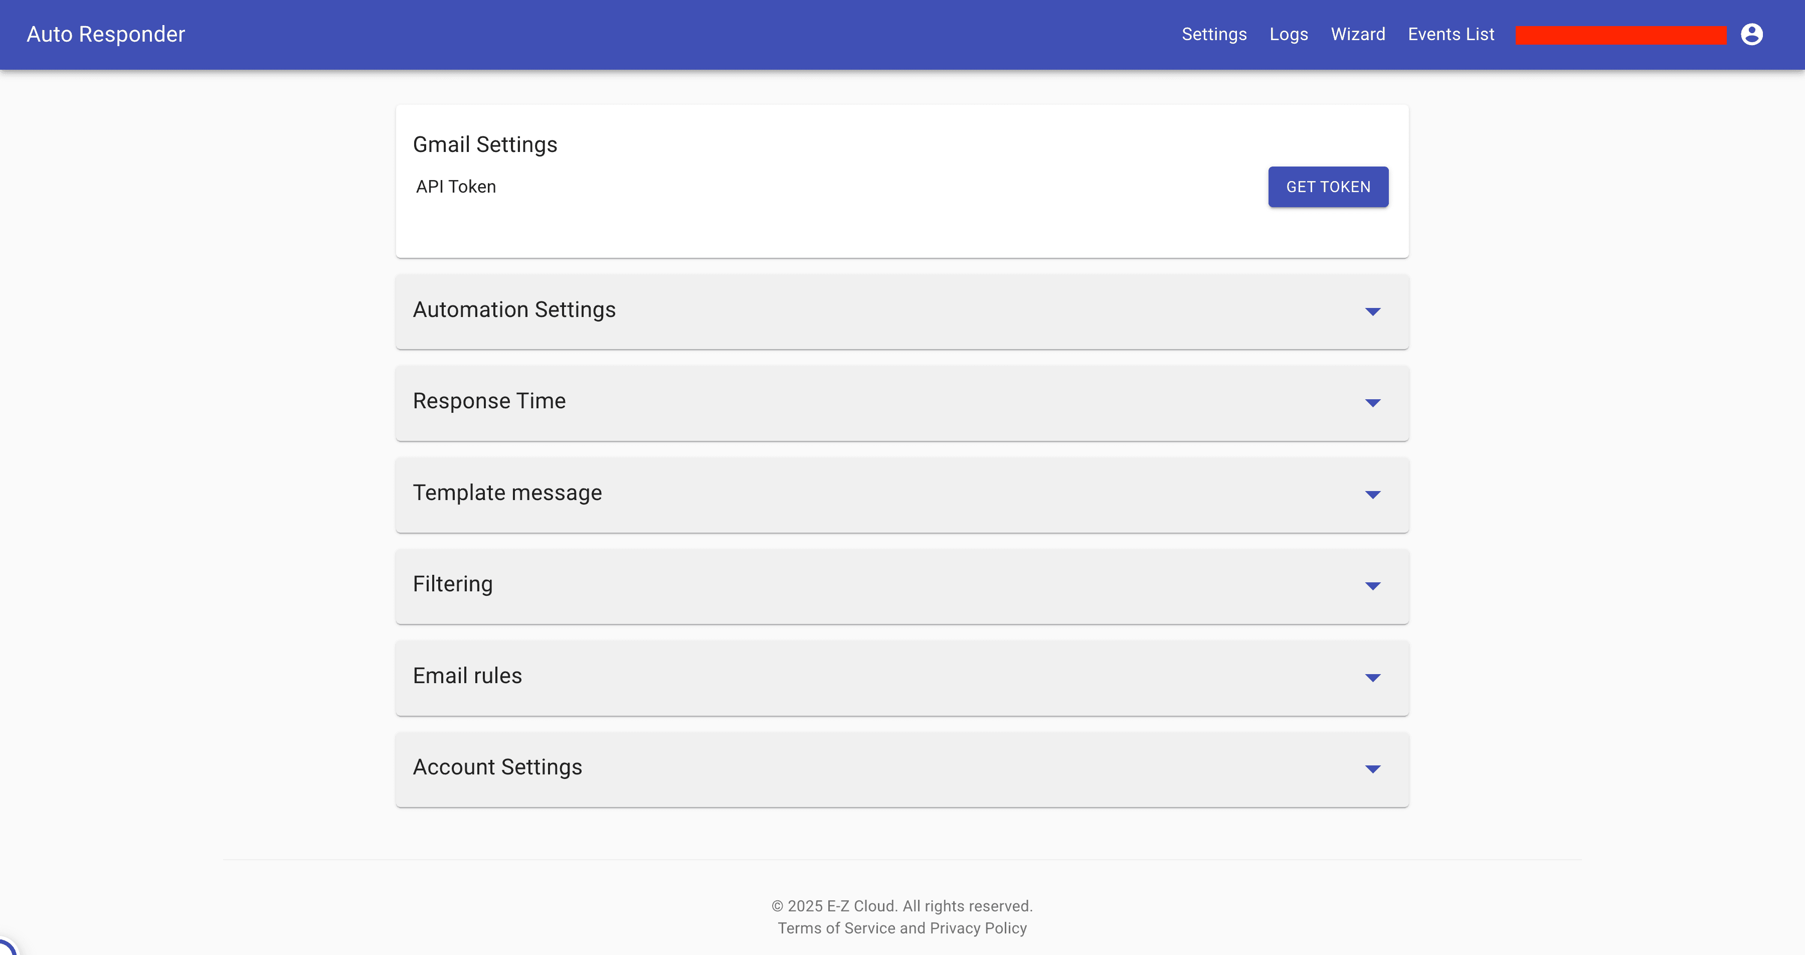Open the user account profile icon
This screenshot has height=955, width=1805.
coord(1751,34)
